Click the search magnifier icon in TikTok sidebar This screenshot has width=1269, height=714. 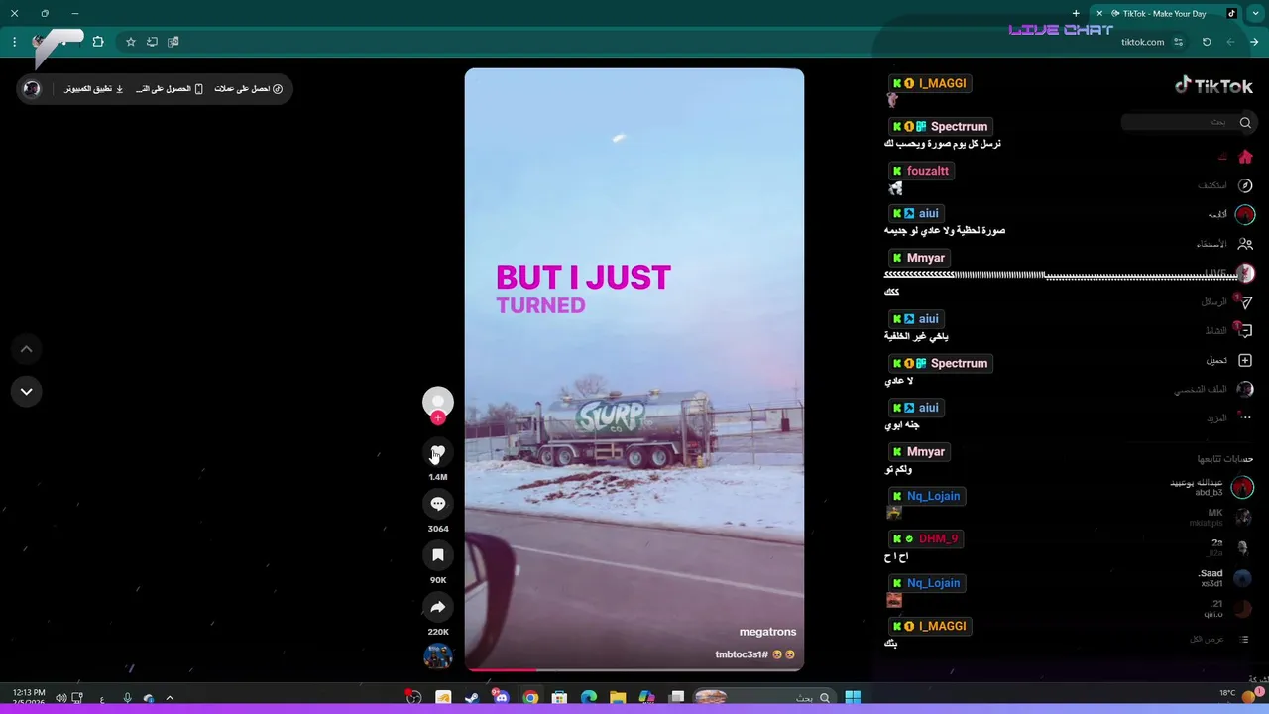[x=1245, y=122]
